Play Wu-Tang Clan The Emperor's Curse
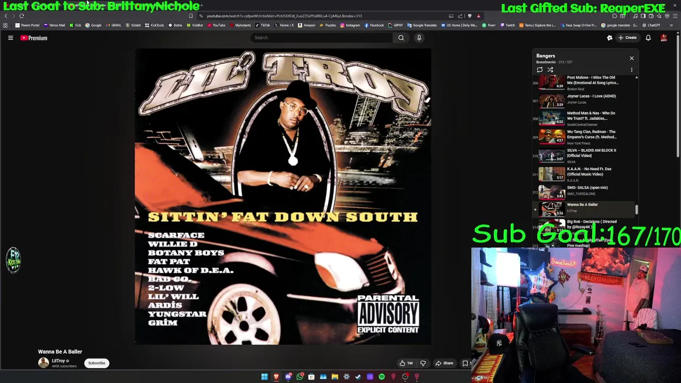Viewport: 681px width, 383px height. (x=584, y=137)
